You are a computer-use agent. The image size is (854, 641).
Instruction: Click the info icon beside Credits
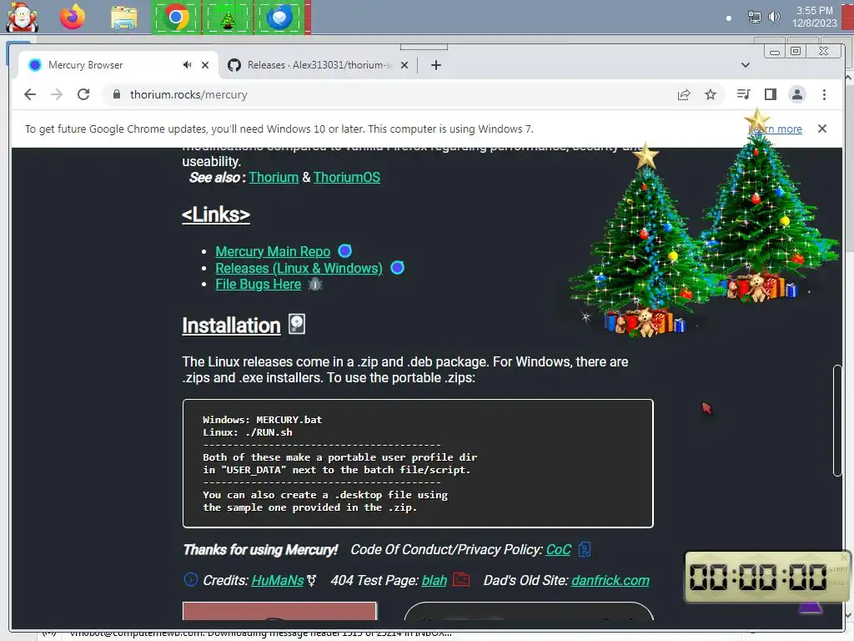click(x=191, y=579)
